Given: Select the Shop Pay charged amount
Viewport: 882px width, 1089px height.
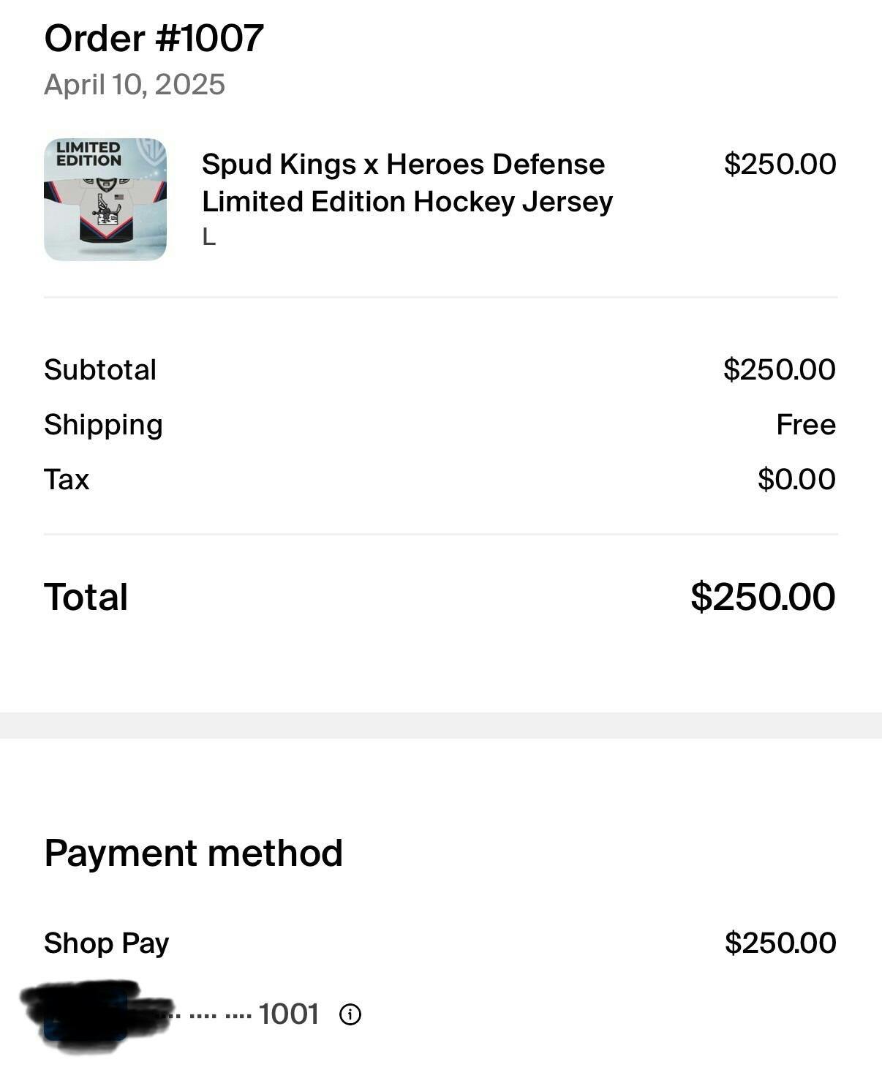Looking at the screenshot, I should click(x=780, y=943).
